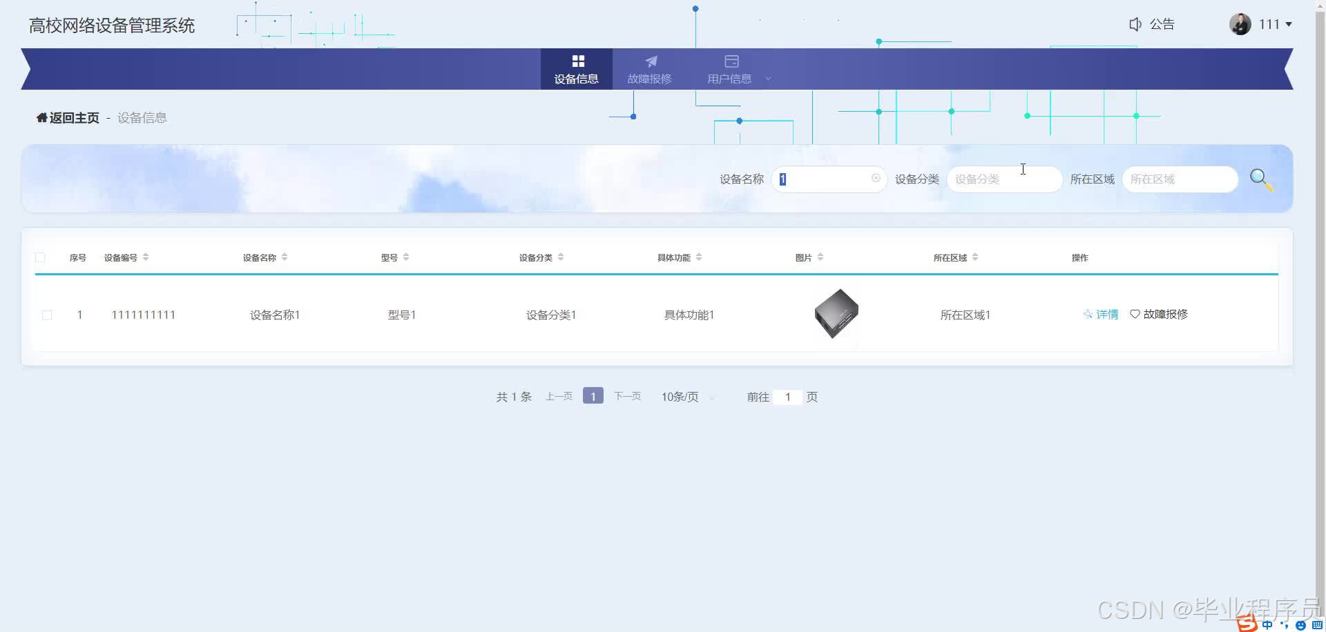This screenshot has width=1326, height=632.
Task: Click the 操作 column header
Action: pos(1080,257)
